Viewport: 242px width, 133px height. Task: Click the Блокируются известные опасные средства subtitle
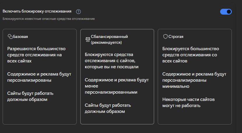(x=49, y=19)
